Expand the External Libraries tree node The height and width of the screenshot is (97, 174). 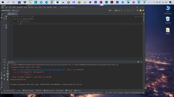pyautogui.click(x=4, y=25)
